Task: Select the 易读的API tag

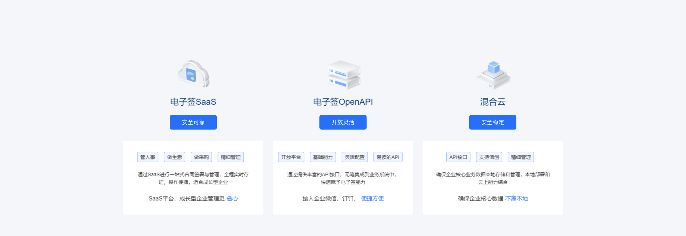Action: pyautogui.click(x=388, y=157)
